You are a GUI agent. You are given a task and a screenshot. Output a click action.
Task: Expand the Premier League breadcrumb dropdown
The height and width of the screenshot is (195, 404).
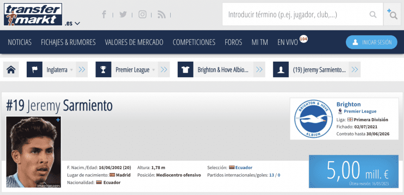[154, 70]
